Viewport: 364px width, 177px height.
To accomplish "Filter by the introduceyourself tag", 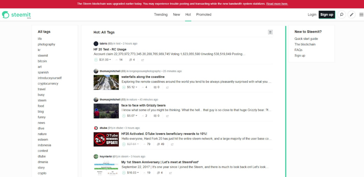I will pos(50,78).
